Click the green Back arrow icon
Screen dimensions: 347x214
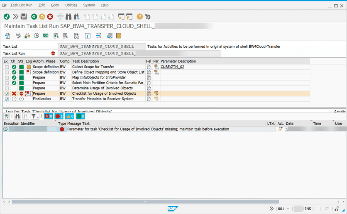[34, 17]
